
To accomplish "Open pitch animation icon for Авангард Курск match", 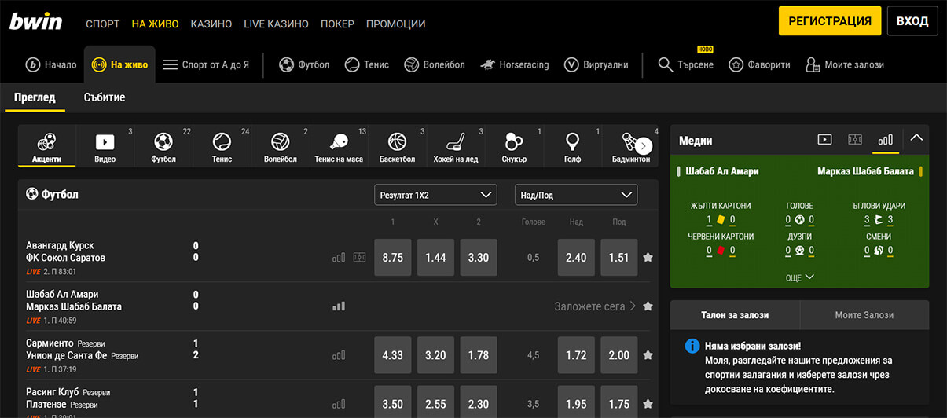I will tap(359, 257).
